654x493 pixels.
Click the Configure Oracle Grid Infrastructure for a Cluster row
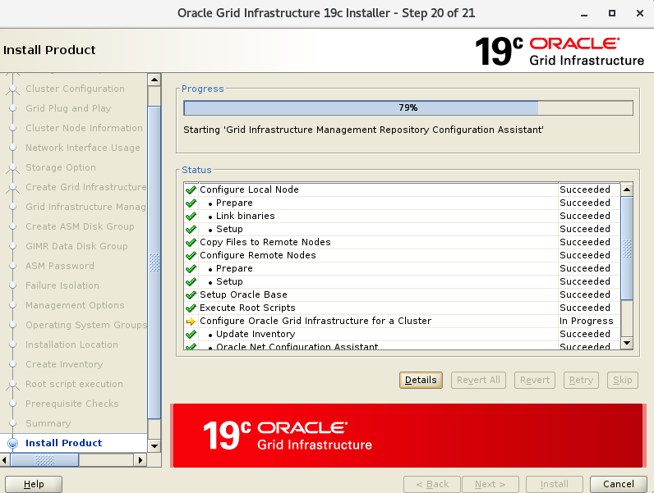(x=315, y=321)
